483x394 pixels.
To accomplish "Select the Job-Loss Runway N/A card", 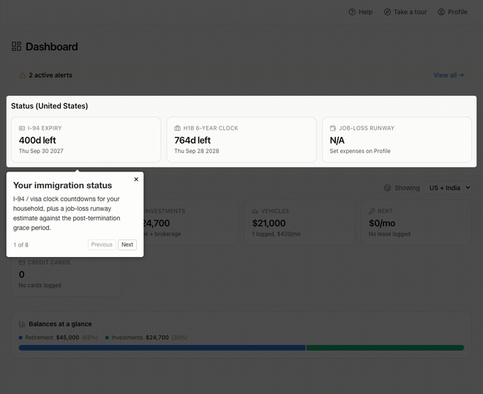I will 397,139.
